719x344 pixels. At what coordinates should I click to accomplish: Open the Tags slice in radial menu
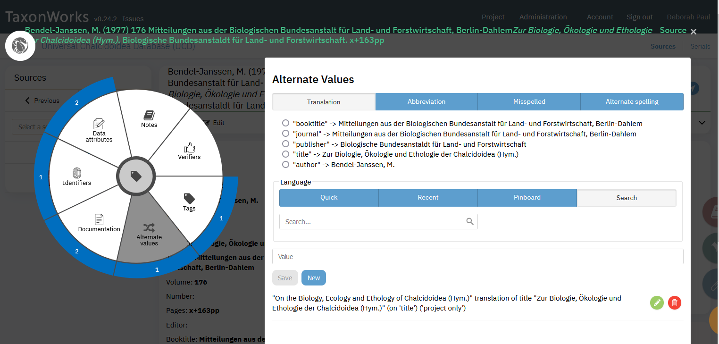point(189,202)
